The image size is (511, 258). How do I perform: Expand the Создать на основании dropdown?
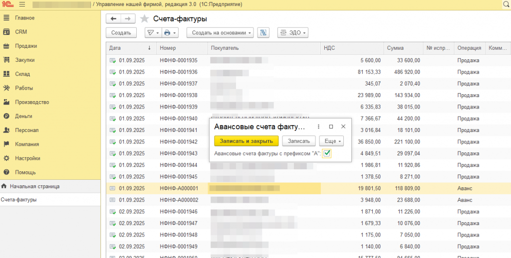220,32
